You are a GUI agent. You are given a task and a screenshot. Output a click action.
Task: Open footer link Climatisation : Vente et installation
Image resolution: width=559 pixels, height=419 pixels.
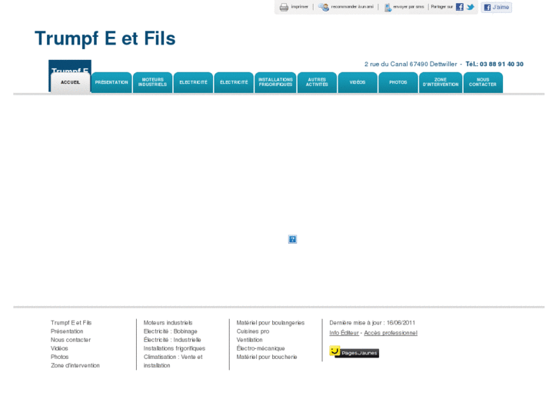point(173,361)
